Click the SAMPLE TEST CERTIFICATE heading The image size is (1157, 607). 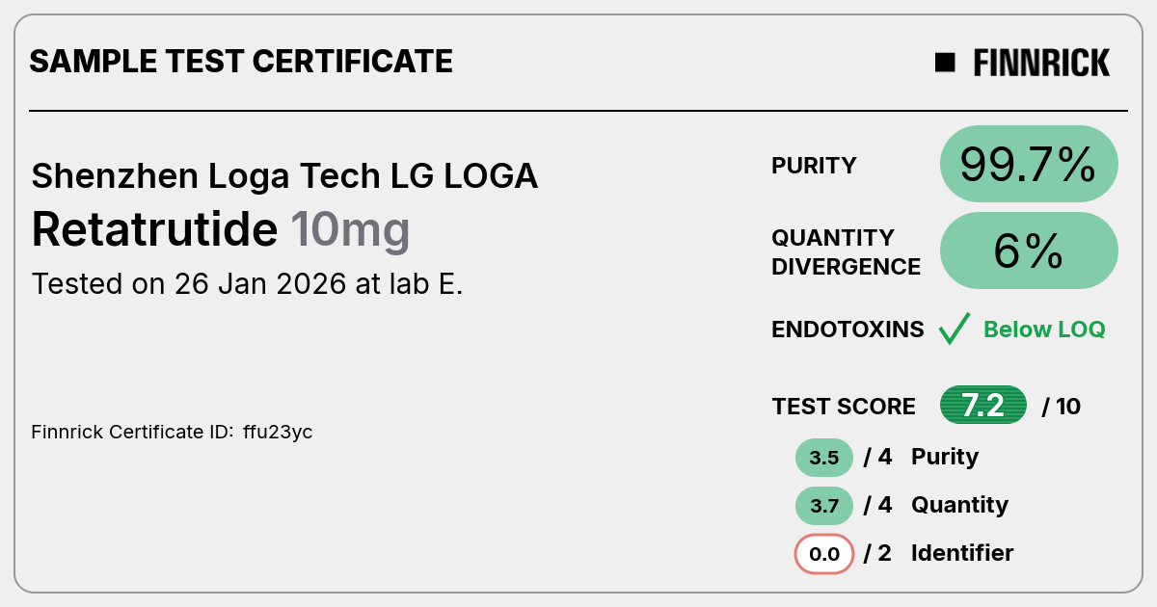click(241, 62)
